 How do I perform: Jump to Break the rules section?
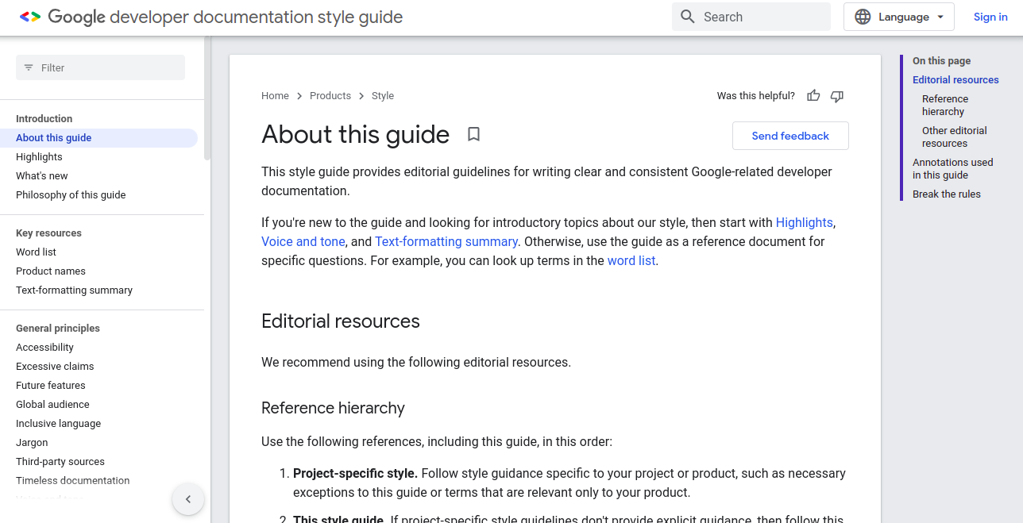point(947,194)
